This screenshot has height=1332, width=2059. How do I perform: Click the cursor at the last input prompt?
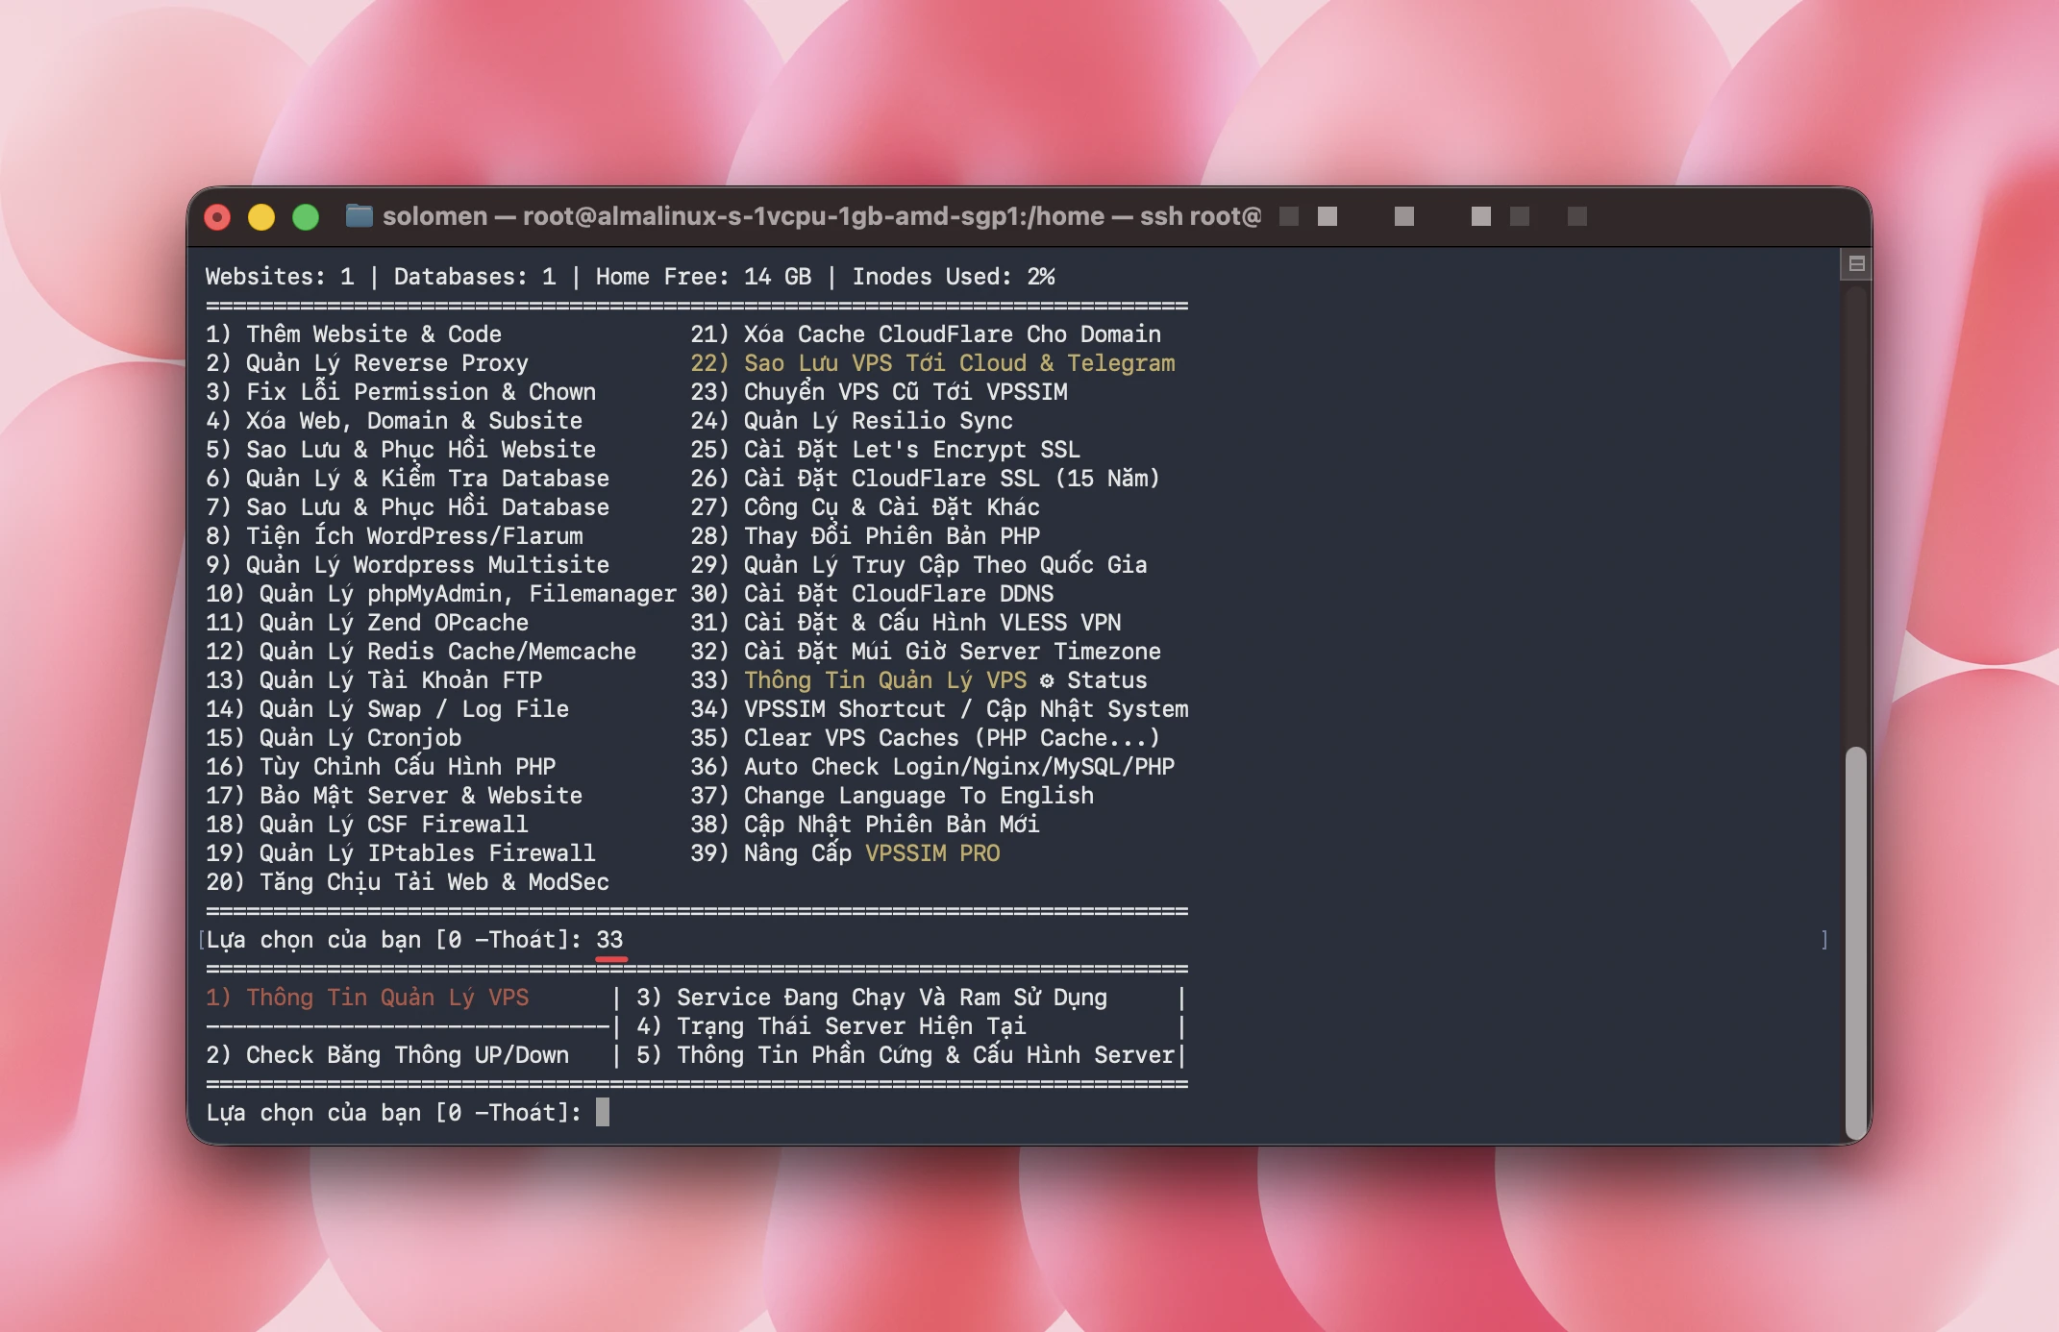point(603,1112)
